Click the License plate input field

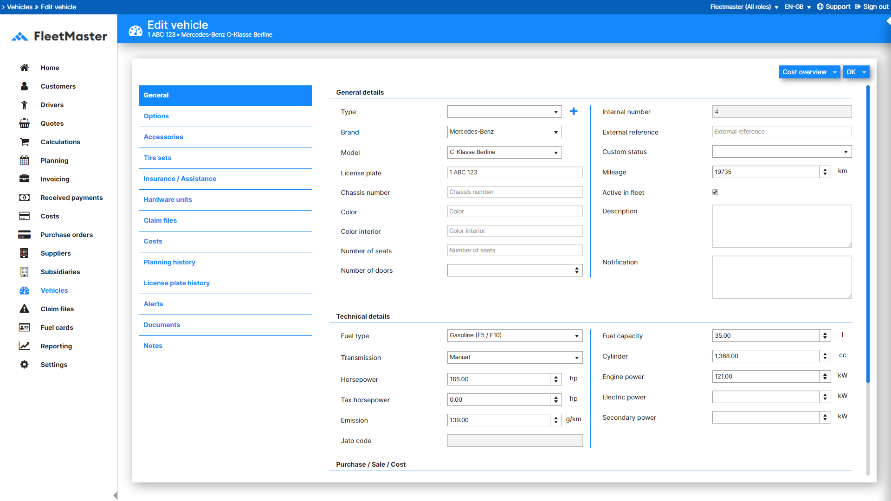click(515, 173)
